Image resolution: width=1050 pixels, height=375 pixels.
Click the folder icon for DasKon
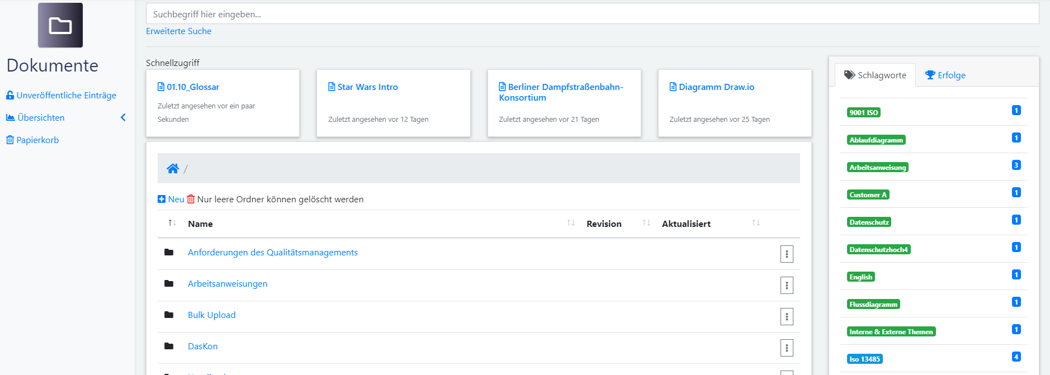[x=169, y=346]
